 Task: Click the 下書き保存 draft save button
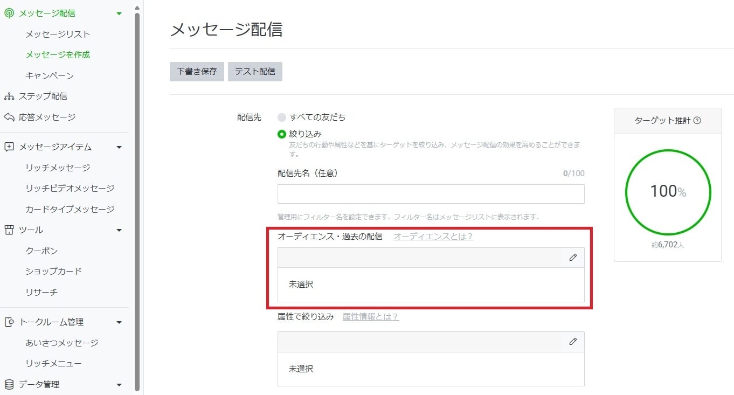click(x=196, y=71)
